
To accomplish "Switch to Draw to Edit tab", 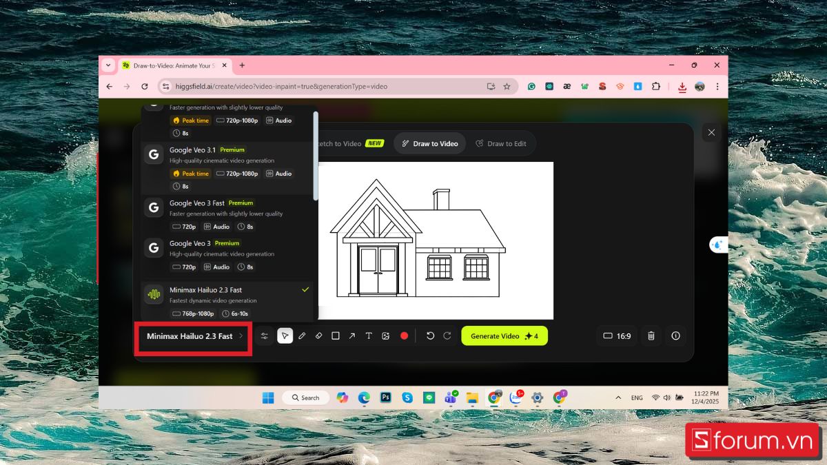I will (x=500, y=144).
